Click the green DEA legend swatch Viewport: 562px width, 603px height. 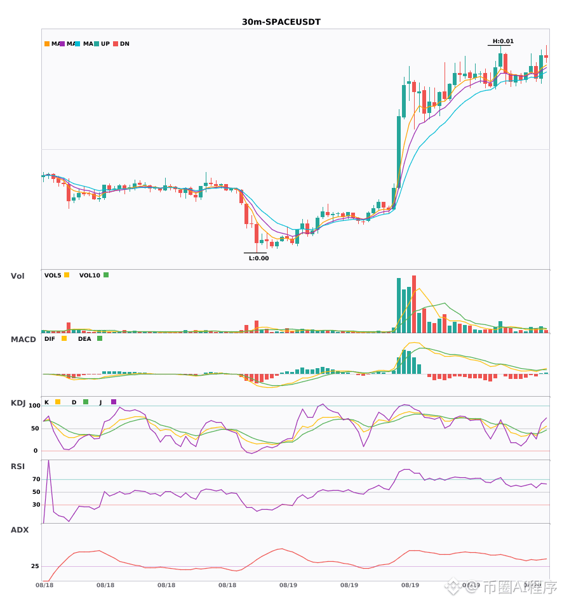pyautogui.click(x=100, y=338)
